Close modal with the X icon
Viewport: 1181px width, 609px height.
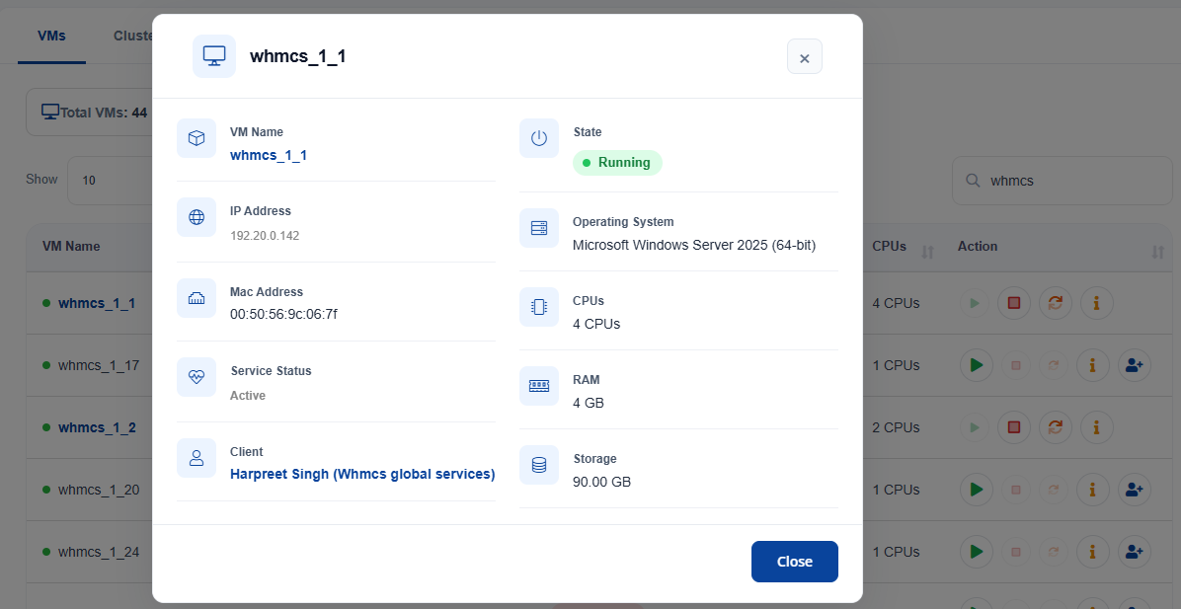(805, 56)
